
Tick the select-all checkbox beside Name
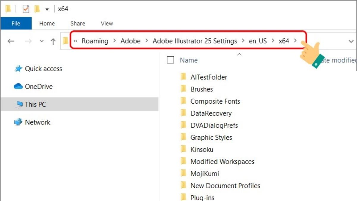click(x=170, y=60)
